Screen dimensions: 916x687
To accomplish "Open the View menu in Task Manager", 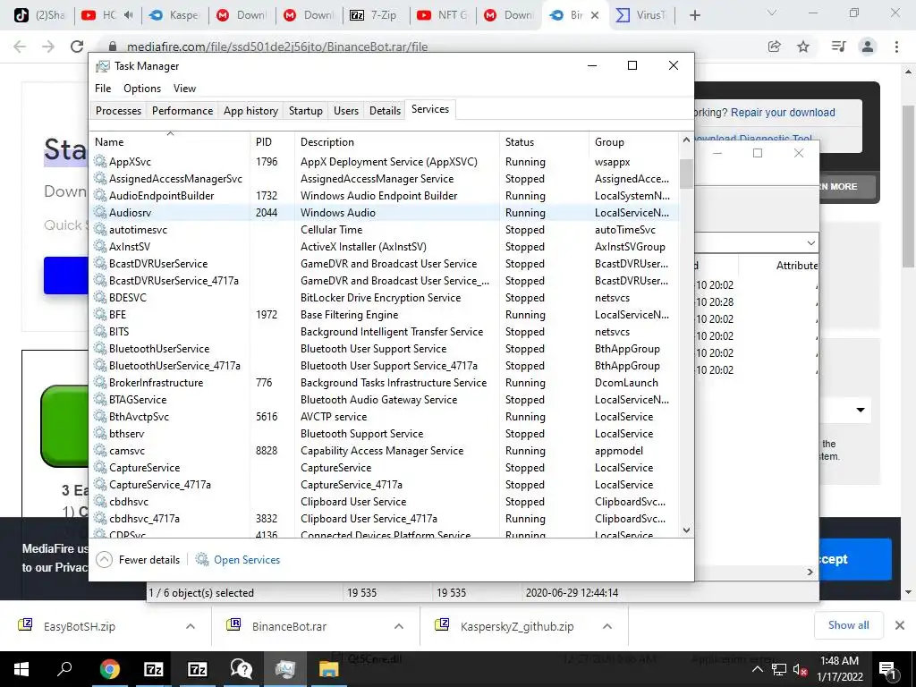I will click(184, 89).
